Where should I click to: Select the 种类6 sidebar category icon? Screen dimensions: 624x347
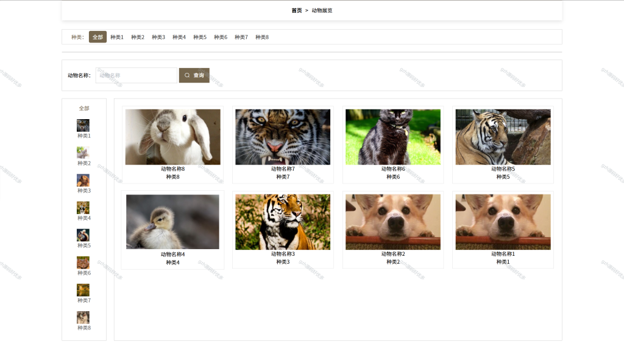point(83,263)
